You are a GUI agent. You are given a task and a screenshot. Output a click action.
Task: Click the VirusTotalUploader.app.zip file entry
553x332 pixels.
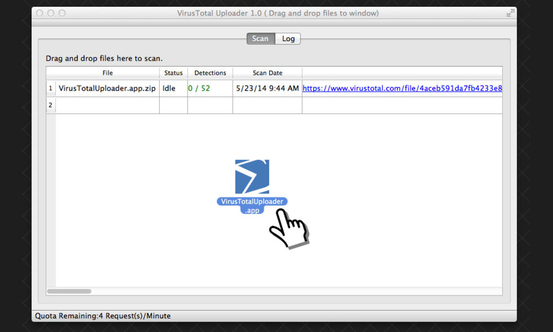click(107, 88)
